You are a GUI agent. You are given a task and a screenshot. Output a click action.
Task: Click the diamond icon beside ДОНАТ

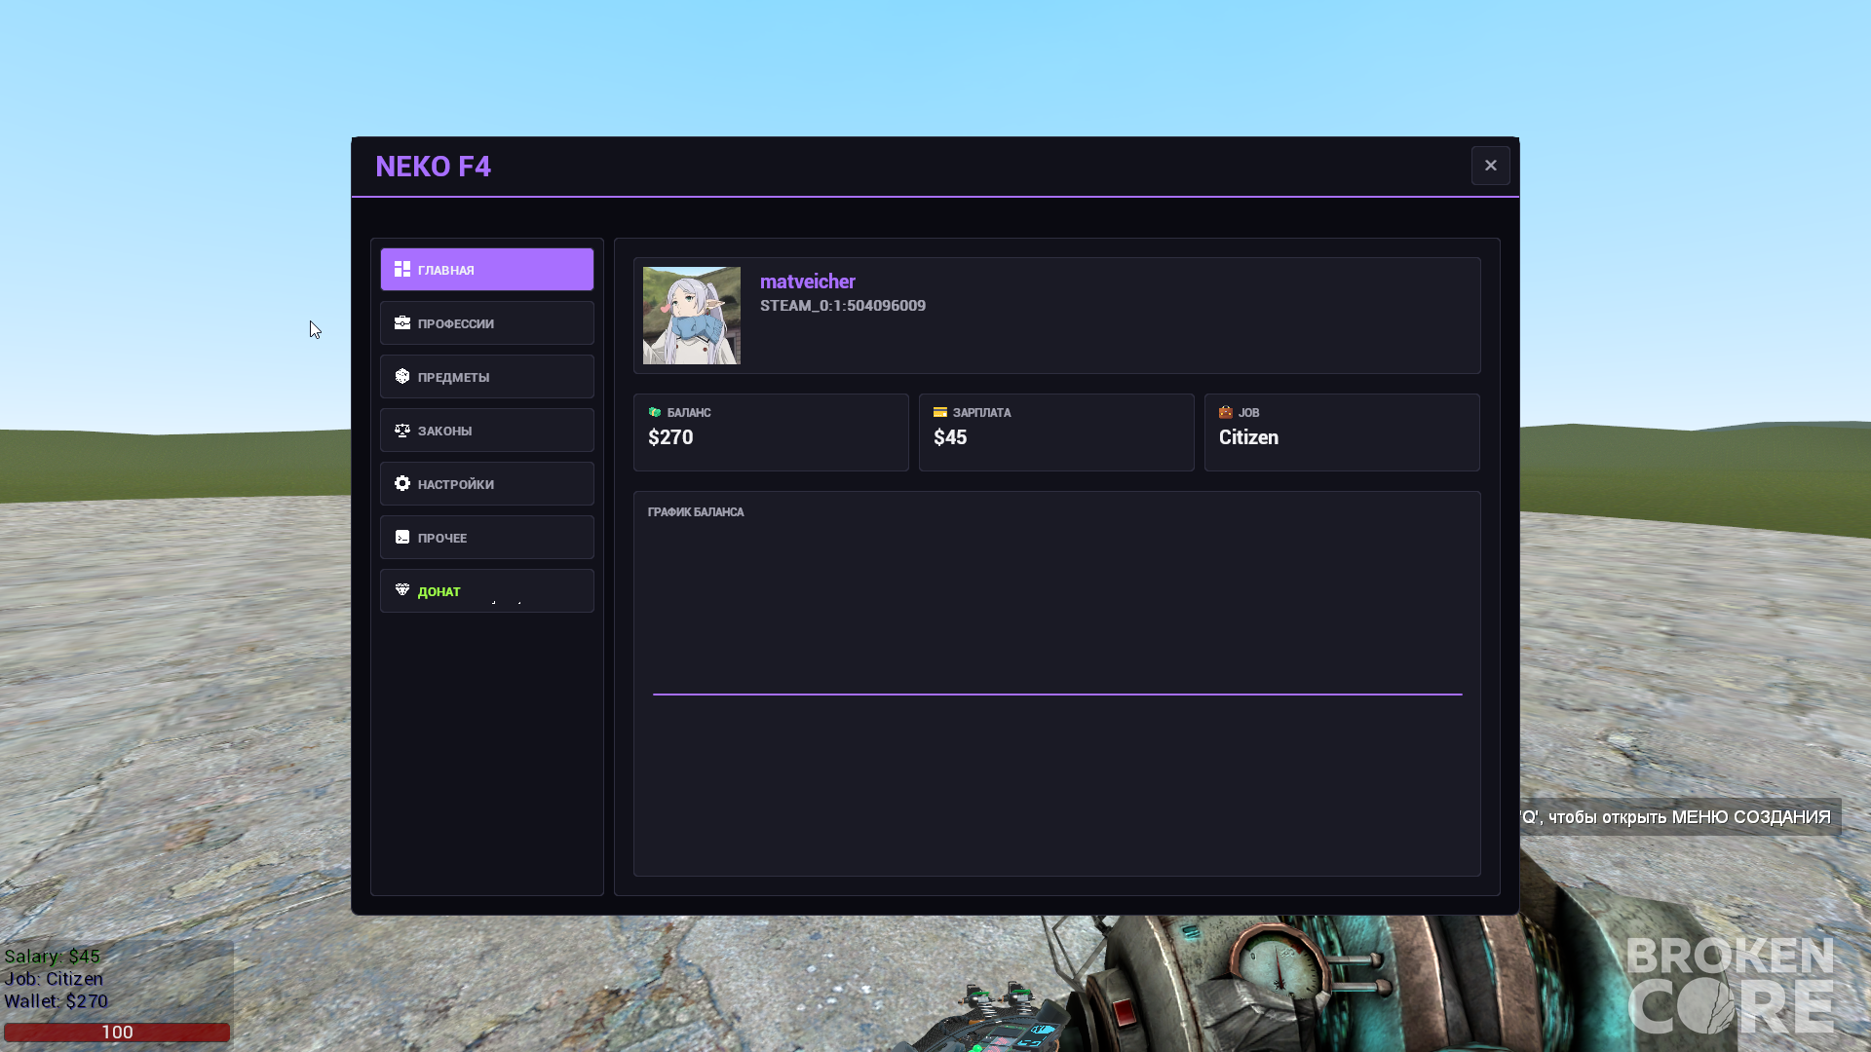[402, 589]
